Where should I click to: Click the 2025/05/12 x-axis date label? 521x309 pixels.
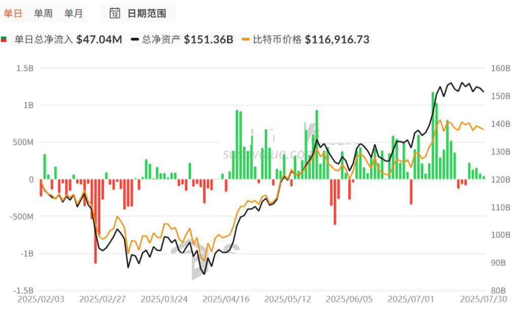[x=288, y=299]
